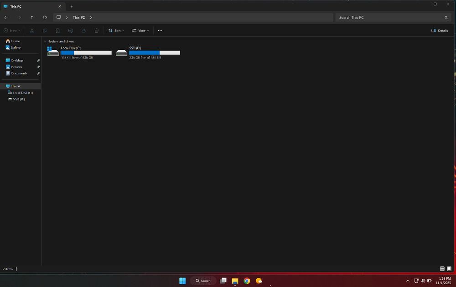Select the Local Disk (C:) drive icon

(x=53, y=51)
